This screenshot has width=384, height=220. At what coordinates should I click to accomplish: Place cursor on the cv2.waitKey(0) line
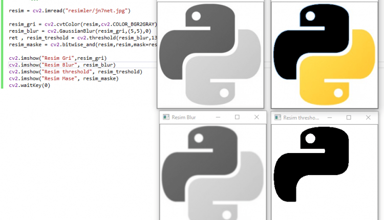tap(30, 85)
